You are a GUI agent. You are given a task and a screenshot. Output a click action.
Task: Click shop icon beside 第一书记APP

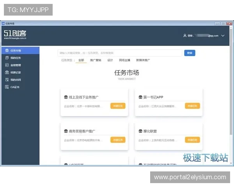click(140, 97)
